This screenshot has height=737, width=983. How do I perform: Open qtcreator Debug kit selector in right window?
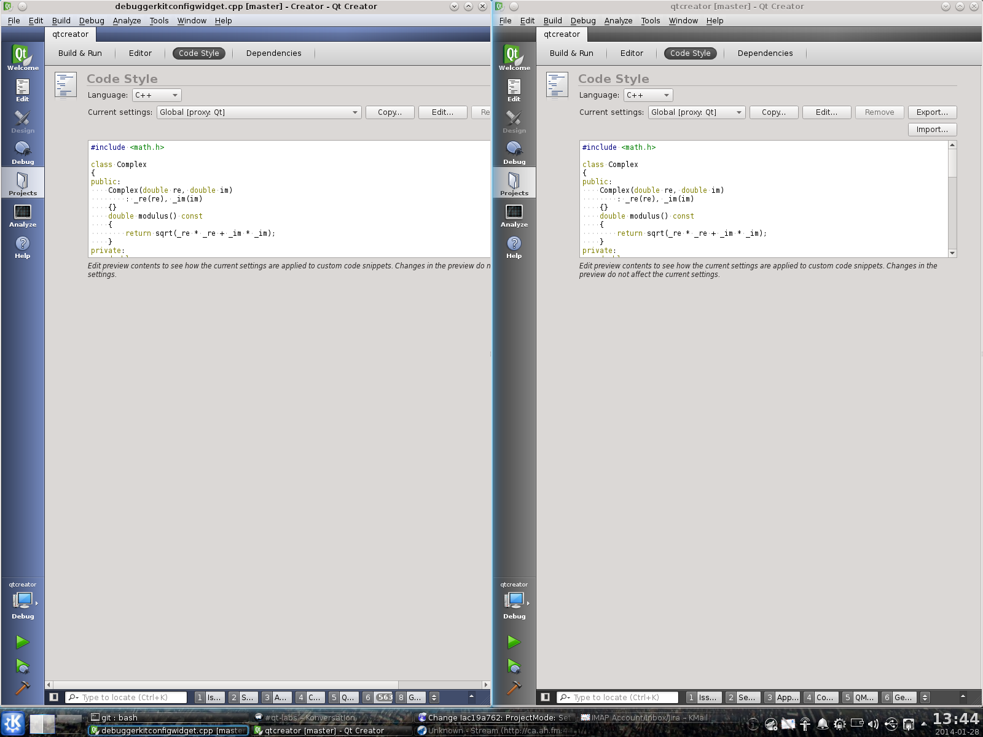(514, 601)
